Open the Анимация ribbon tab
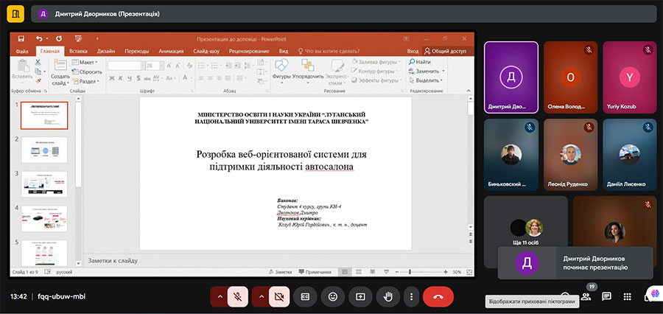 click(x=170, y=51)
